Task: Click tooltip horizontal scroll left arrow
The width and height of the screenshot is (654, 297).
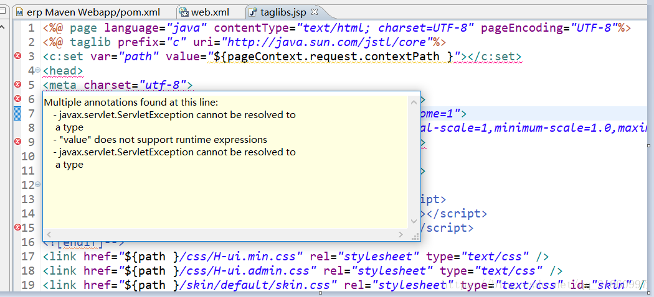Action: [49, 235]
